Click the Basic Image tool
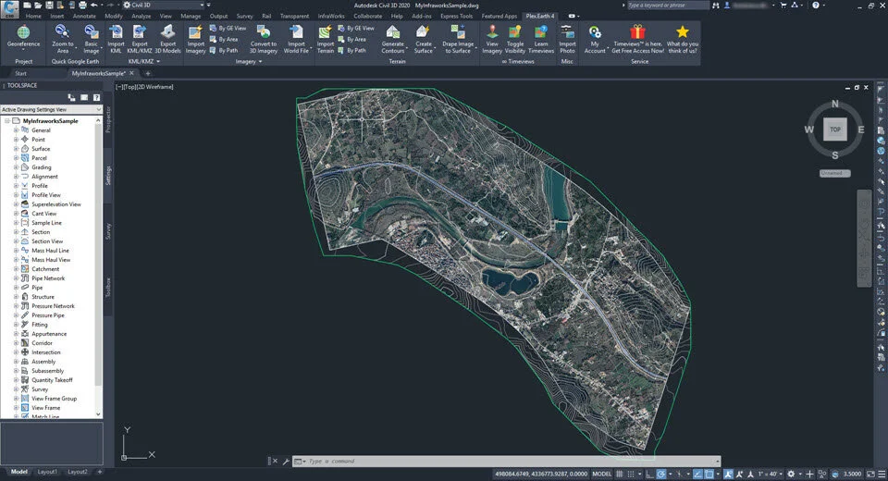This screenshot has width=888, height=481. coord(92,38)
